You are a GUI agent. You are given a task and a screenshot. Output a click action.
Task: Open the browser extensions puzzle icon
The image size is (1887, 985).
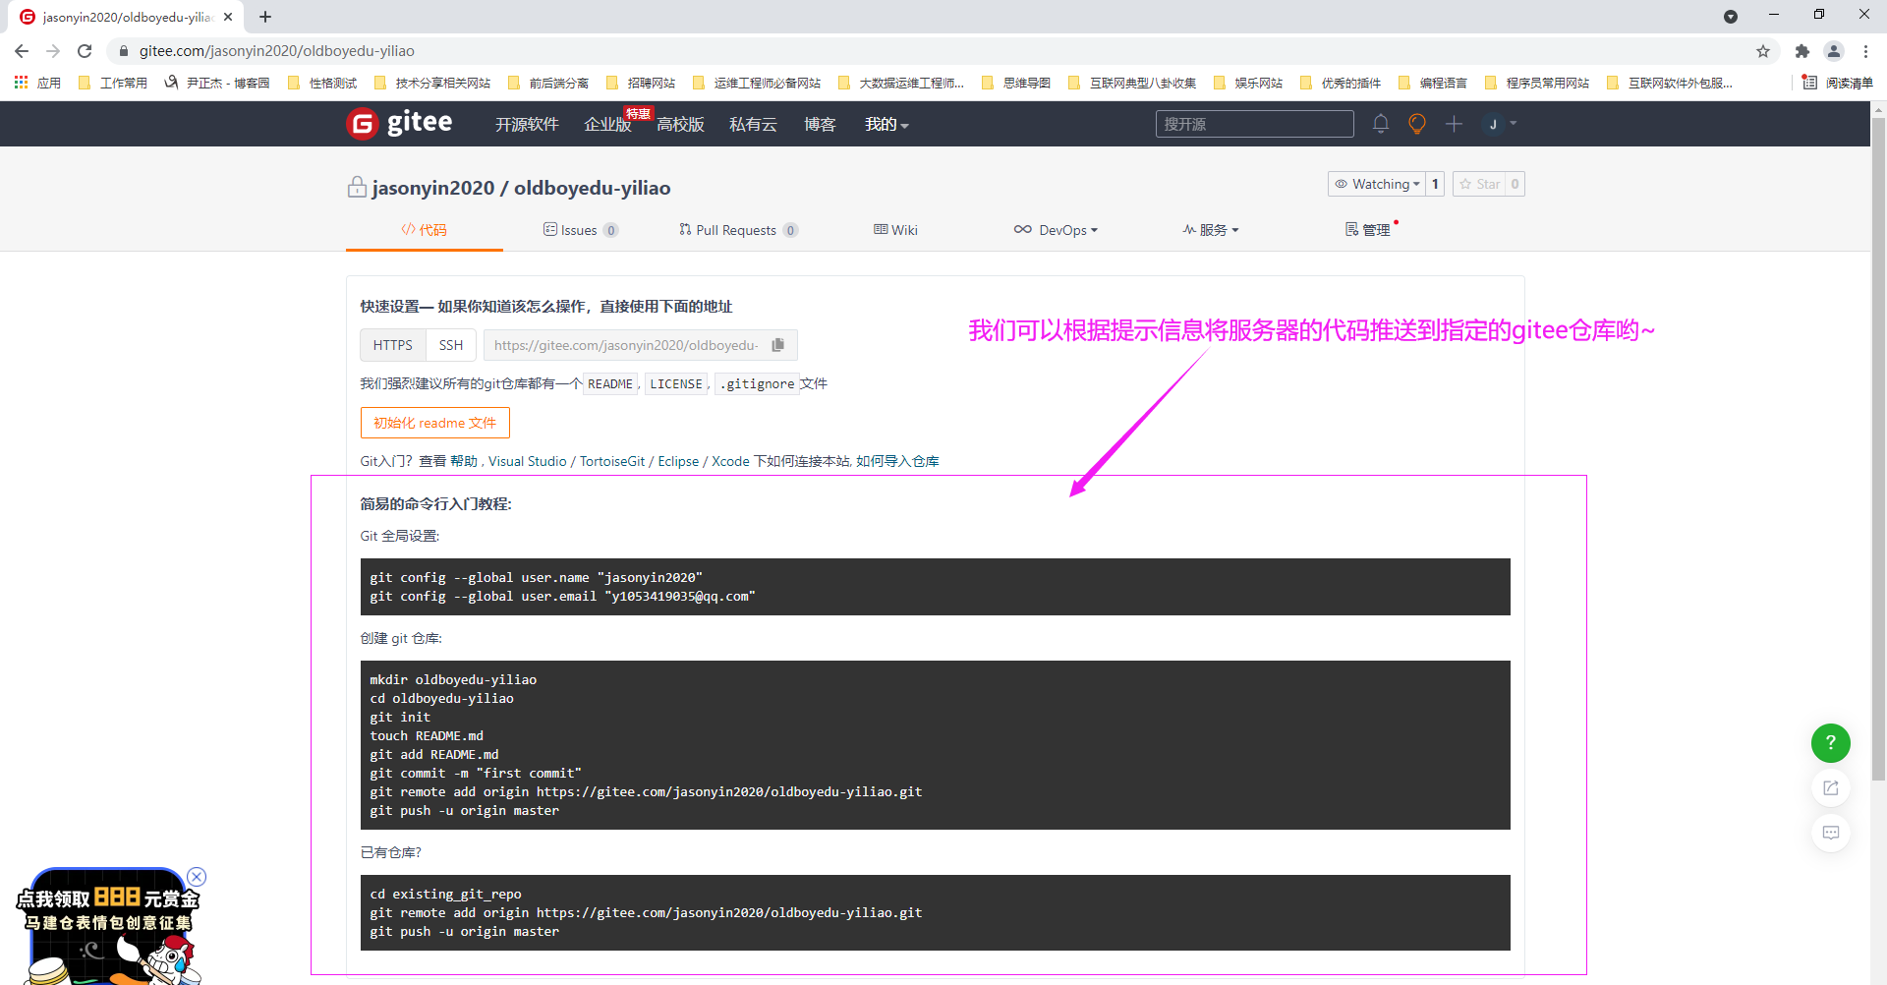1801,51
